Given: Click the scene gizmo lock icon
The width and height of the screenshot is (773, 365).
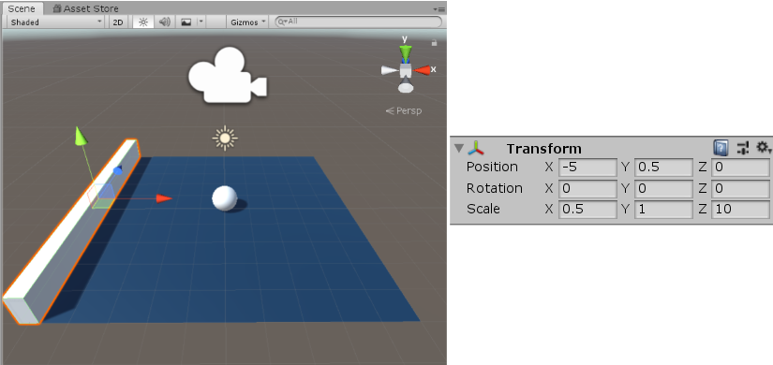Looking at the screenshot, I should pyautogui.click(x=435, y=43).
